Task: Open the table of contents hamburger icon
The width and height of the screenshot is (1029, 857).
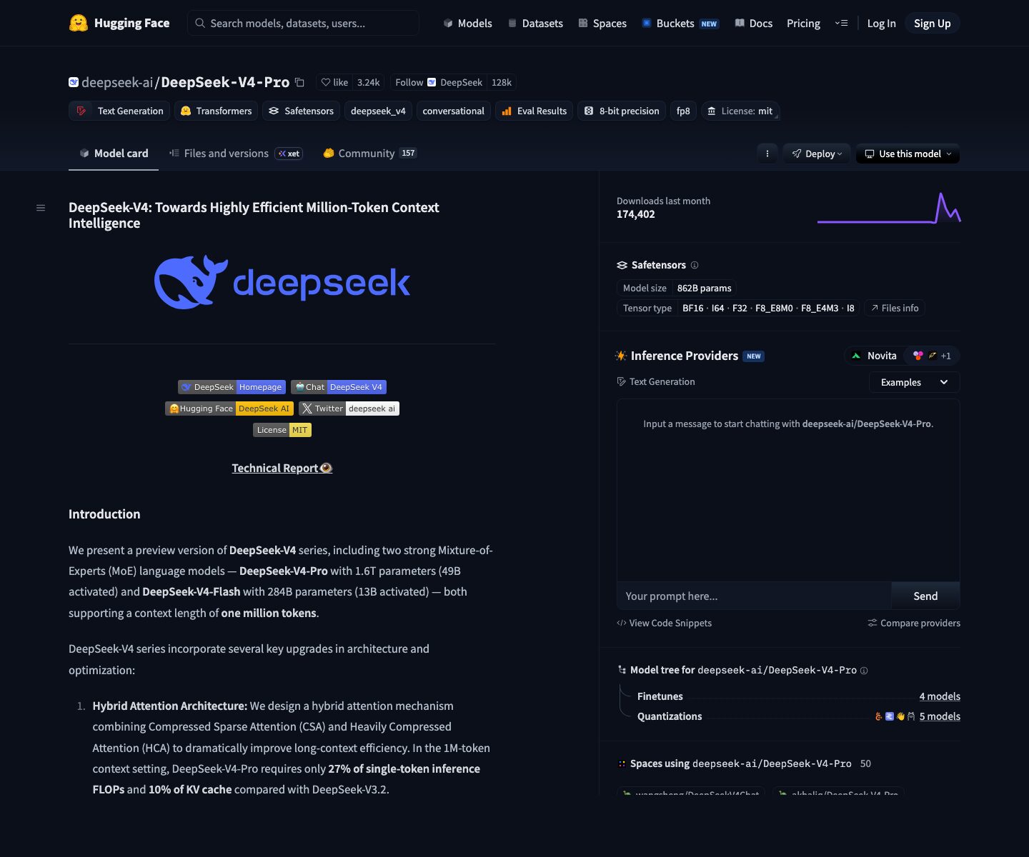Action: point(41,208)
